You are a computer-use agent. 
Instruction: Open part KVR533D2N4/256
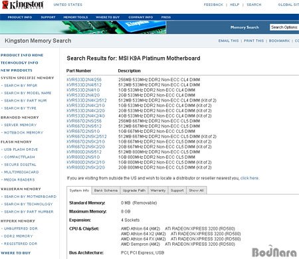(84, 80)
